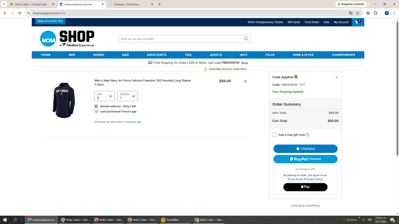This screenshot has height=224, width=399.
Task: Pay with the Apple Pay button
Action: (x=305, y=187)
